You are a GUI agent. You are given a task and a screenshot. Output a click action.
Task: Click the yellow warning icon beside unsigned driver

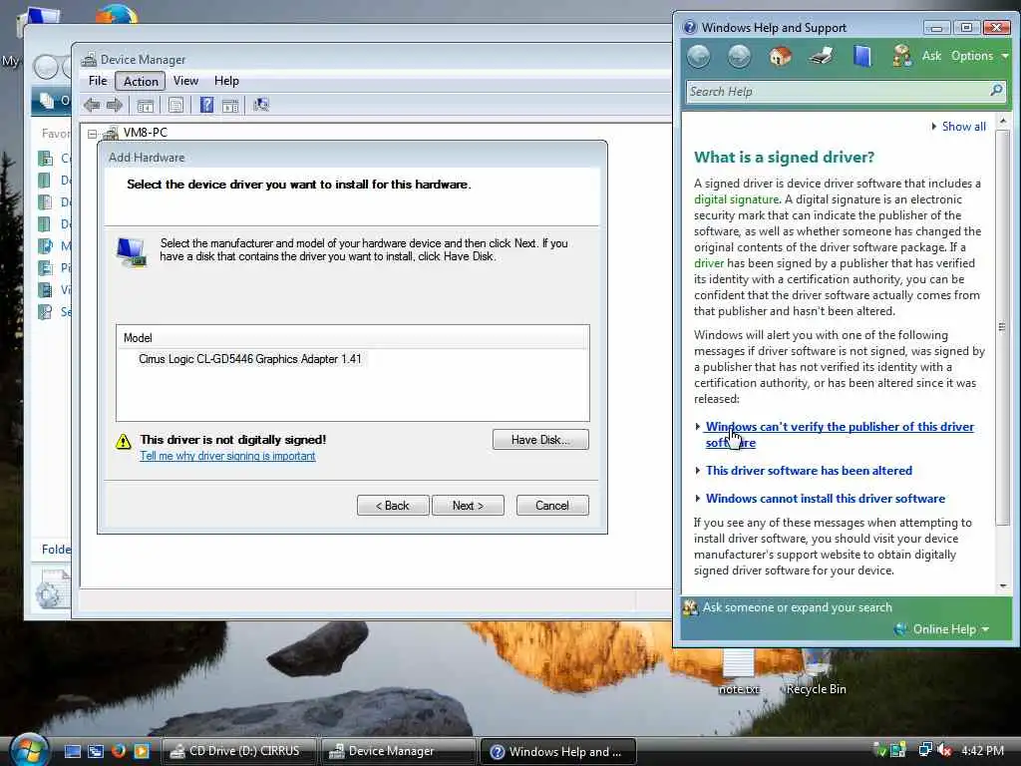coord(123,442)
